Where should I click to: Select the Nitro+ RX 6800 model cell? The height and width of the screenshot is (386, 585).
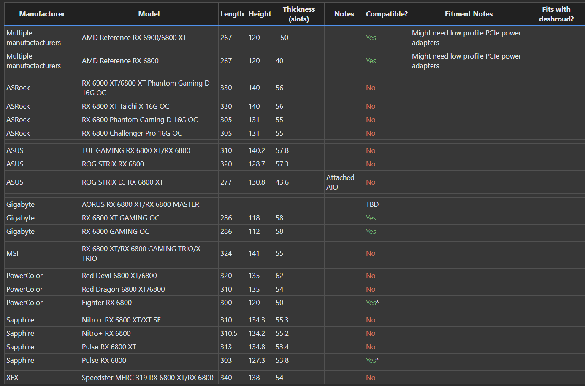point(149,333)
